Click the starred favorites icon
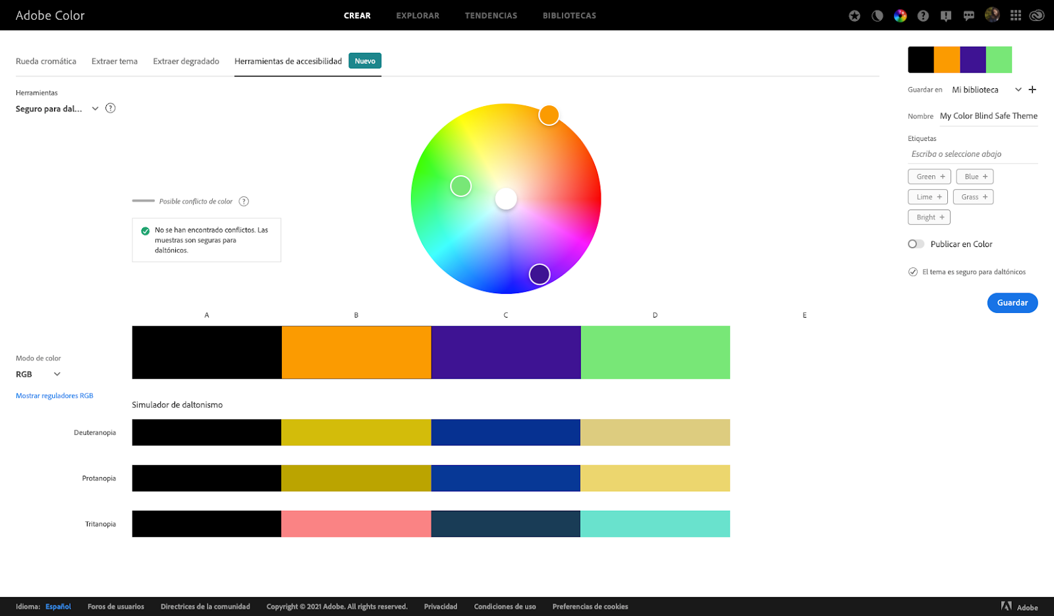Viewport: 1054px width, 616px height. pos(854,15)
